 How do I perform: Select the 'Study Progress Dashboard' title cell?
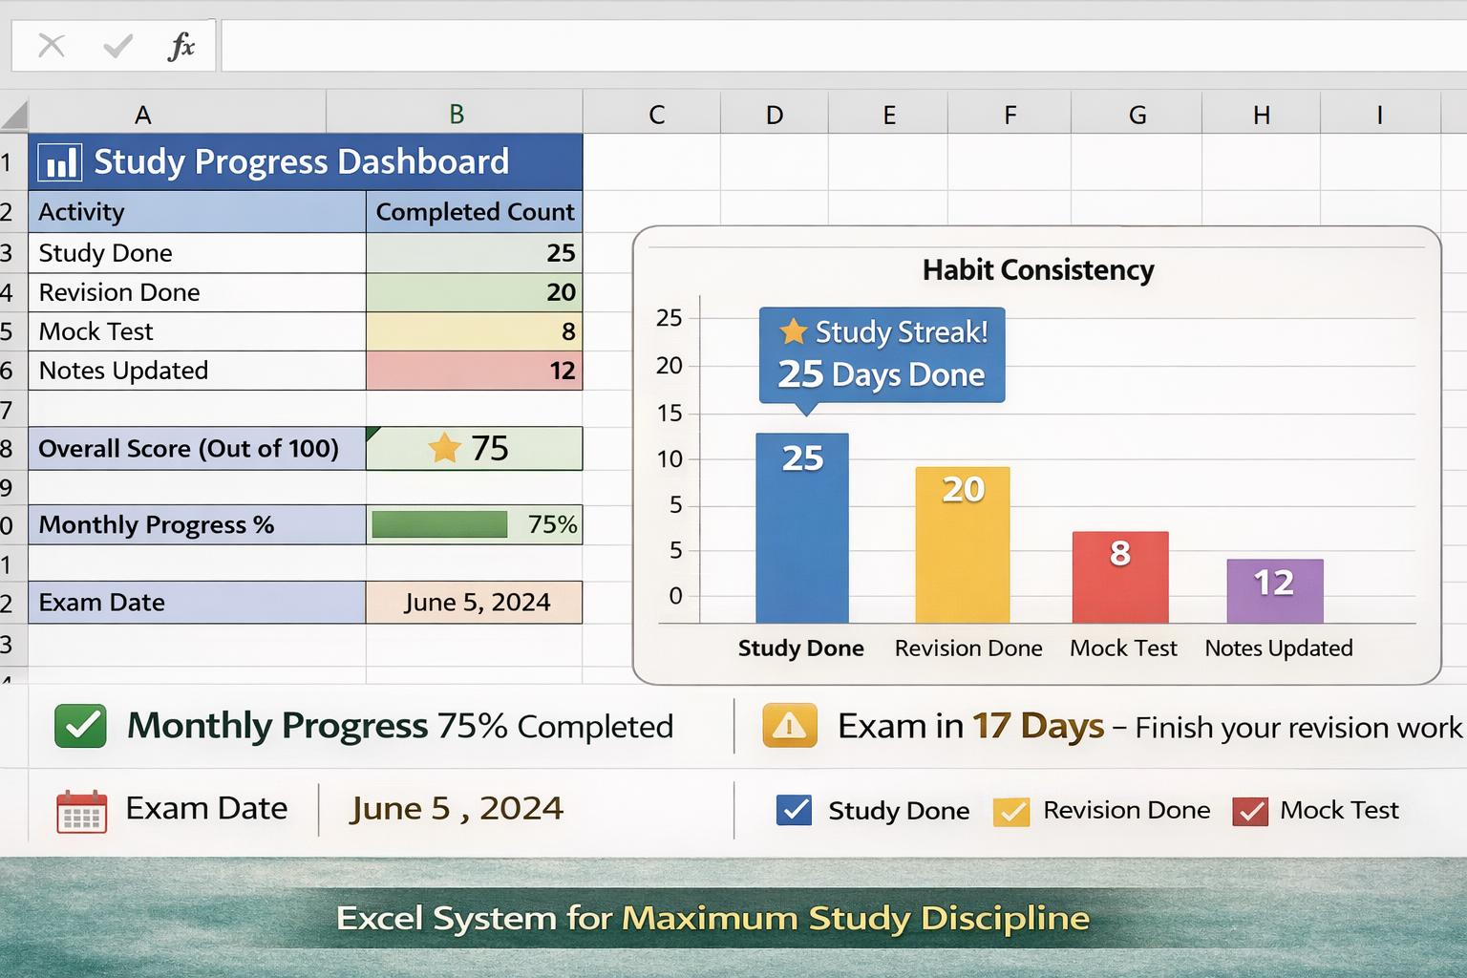pyautogui.click(x=306, y=161)
